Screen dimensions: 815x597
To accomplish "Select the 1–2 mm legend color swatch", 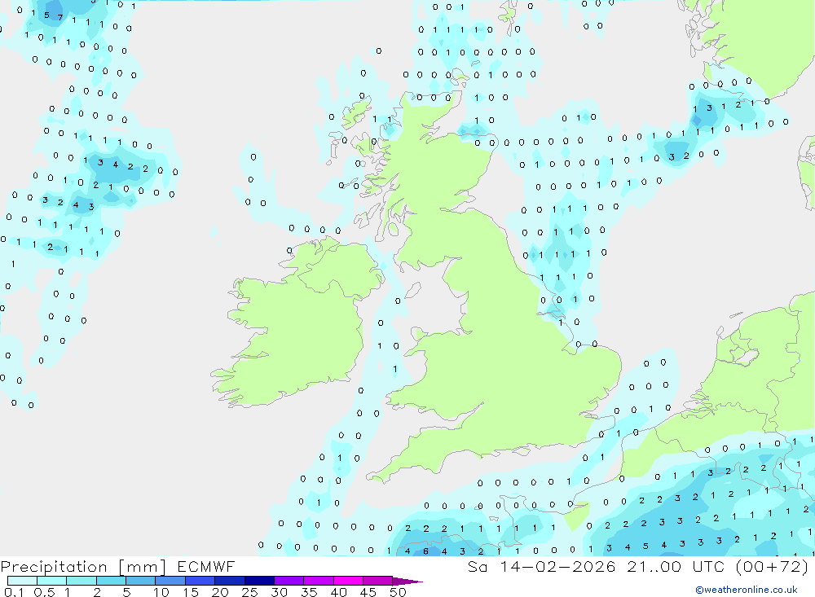I will pos(81,581).
